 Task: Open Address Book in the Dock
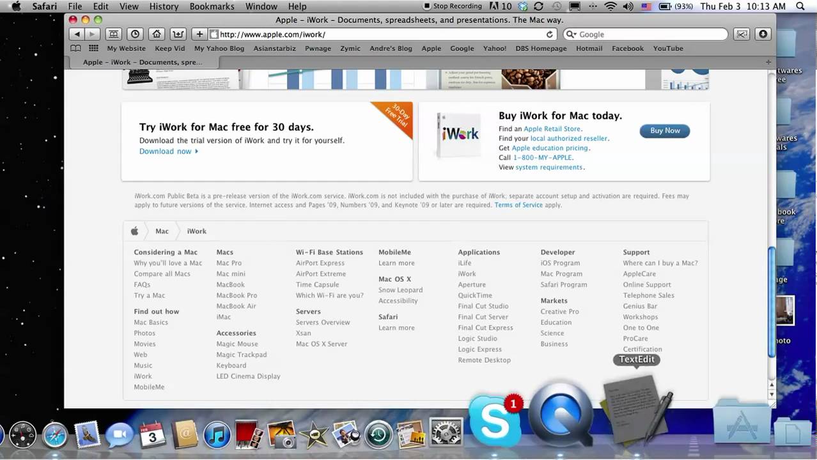point(185,436)
